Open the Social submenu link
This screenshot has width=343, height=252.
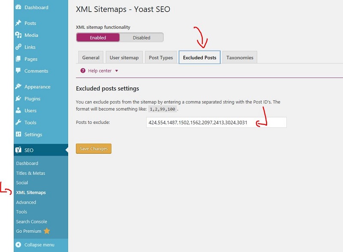(22, 183)
